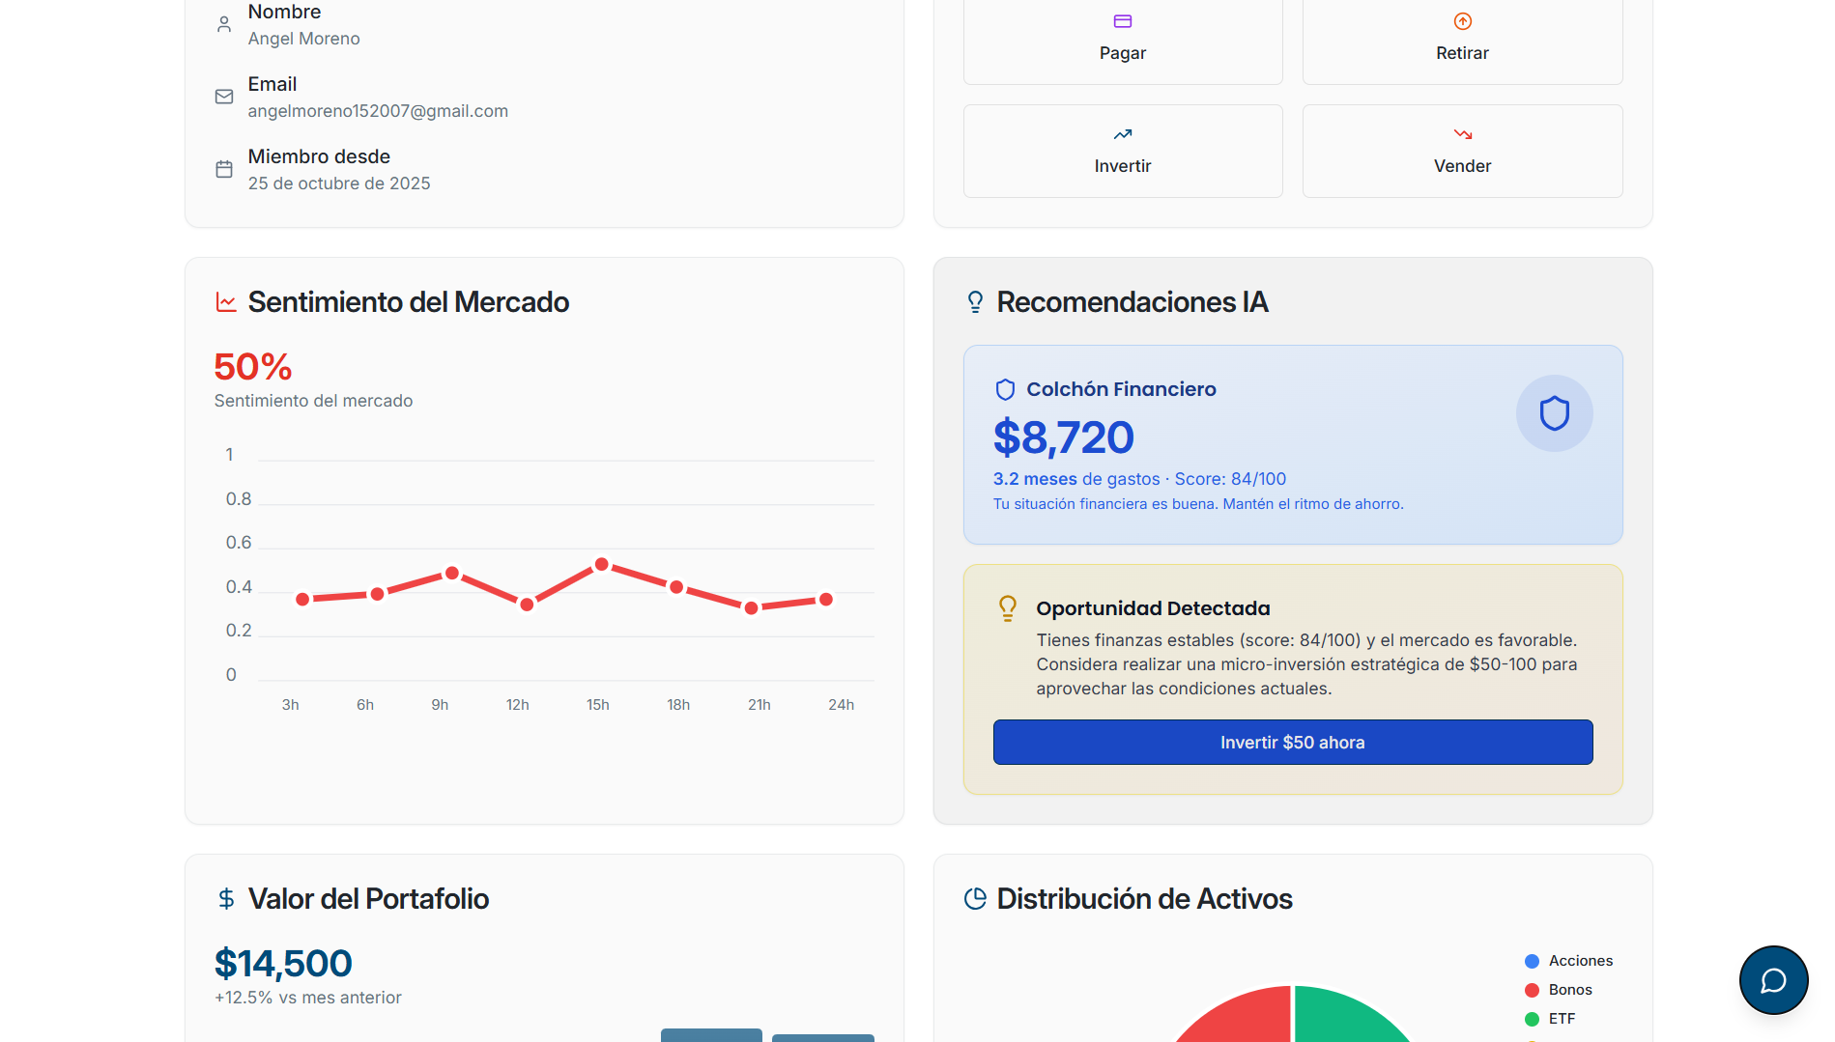Open the chat bubble floating button
Image resolution: width=1835 pixels, height=1042 pixels.
(x=1773, y=980)
